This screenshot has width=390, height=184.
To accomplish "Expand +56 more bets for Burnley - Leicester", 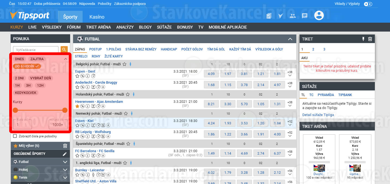I will 290,172.
